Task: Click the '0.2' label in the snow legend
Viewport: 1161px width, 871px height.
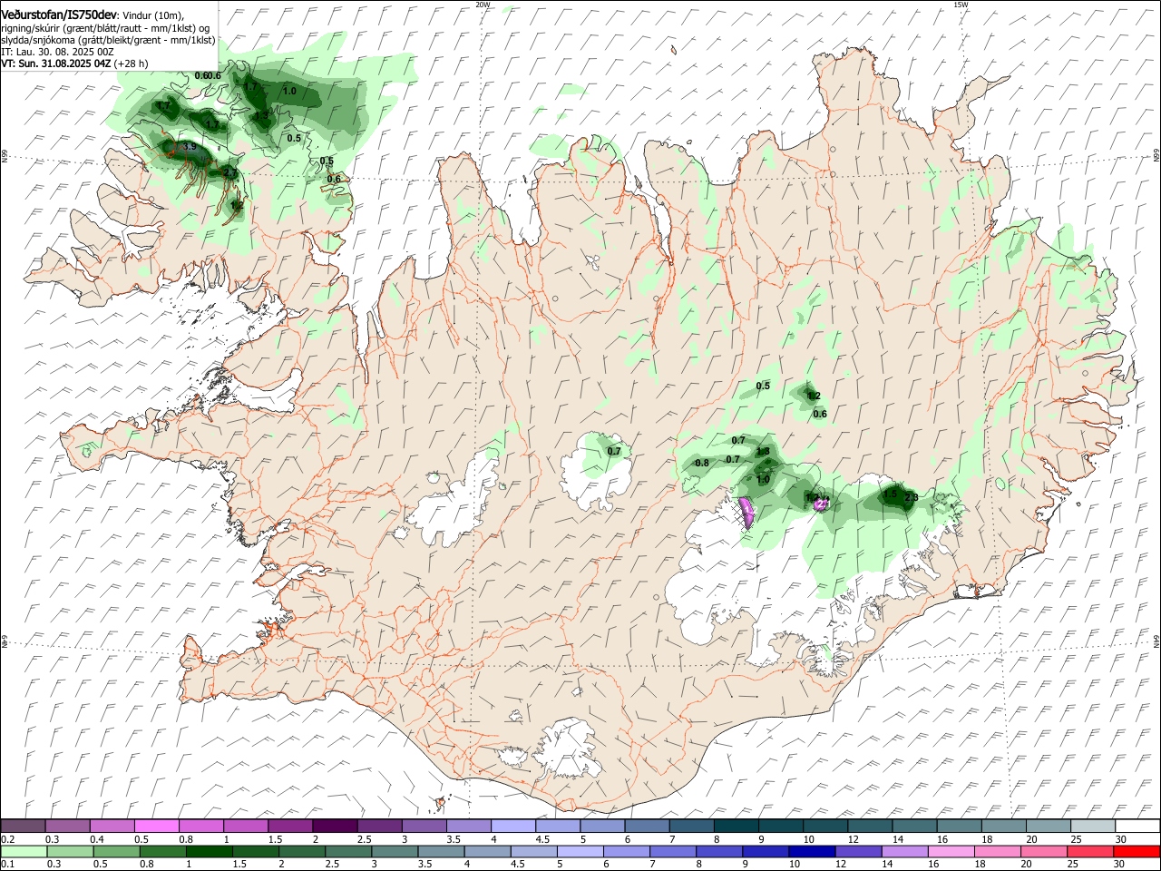Action: (x=7, y=839)
